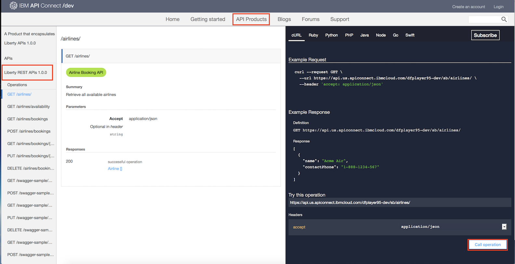This screenshot has width=515, height=264.
Task: Select the Node code tab
Action: point(381,35)
